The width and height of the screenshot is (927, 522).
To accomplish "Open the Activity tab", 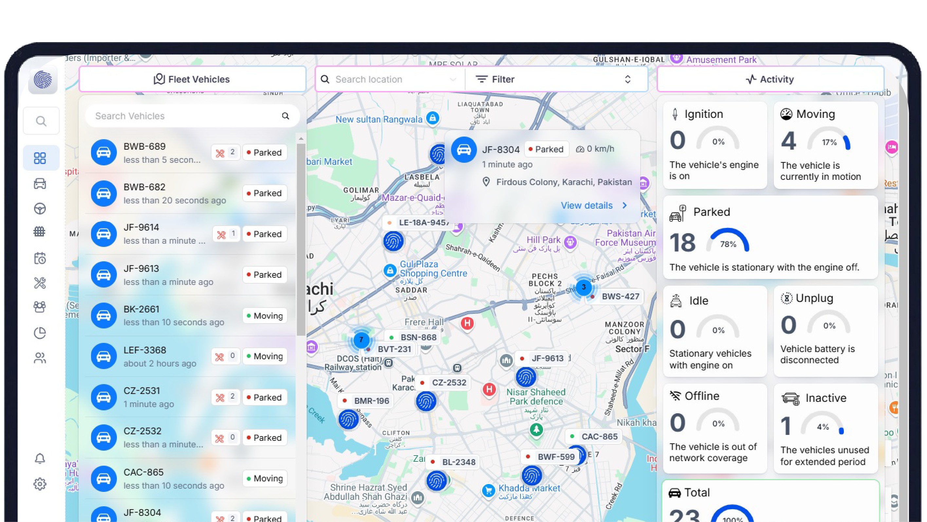I will 770,79.
